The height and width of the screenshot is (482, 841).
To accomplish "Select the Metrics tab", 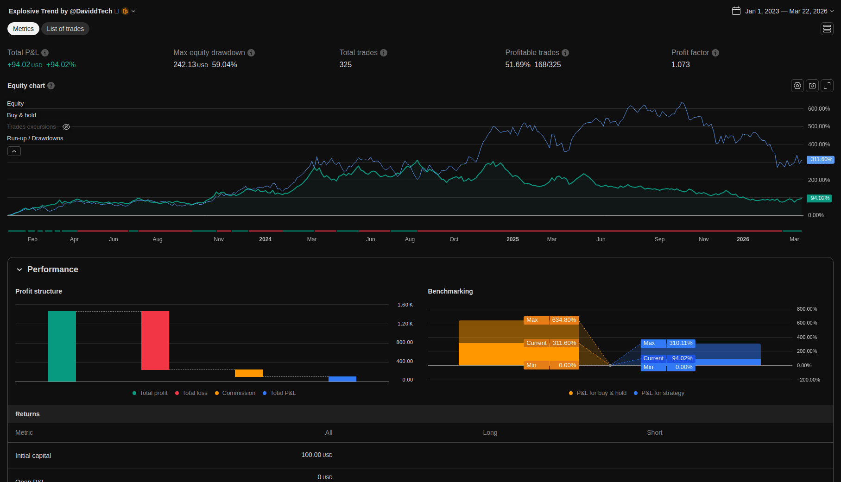I will (23, 29).
